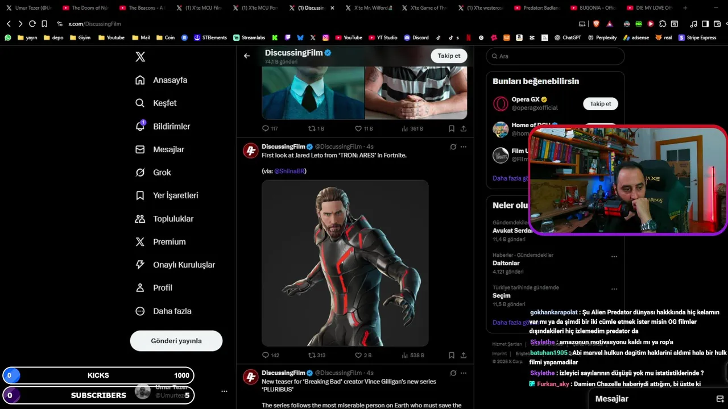Reply to the top post with 117 replies
Screen dimensions: 728x409
tap(270, 129)
